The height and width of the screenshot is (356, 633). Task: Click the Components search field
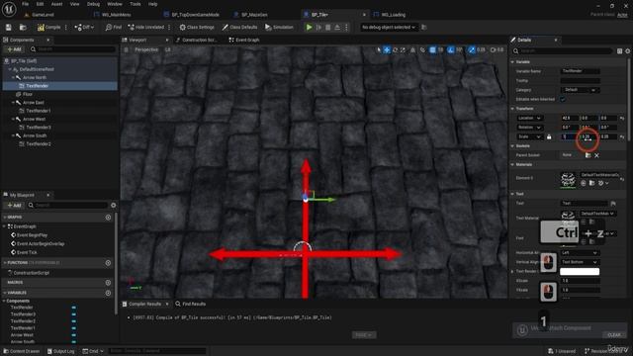pyautogui.click(x=72, y=49)
